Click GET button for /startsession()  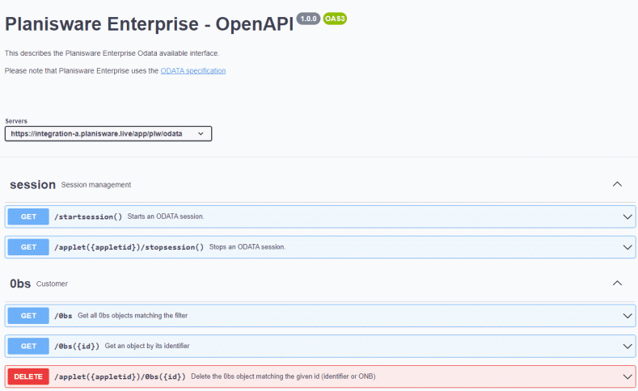[x=28, y=217]
